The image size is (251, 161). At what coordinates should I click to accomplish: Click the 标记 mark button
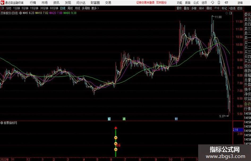224,8
